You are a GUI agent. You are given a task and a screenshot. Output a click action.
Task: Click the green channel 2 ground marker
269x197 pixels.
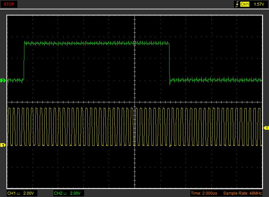tap(3, 81)
